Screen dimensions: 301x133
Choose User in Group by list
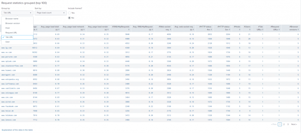coord(17,42)
